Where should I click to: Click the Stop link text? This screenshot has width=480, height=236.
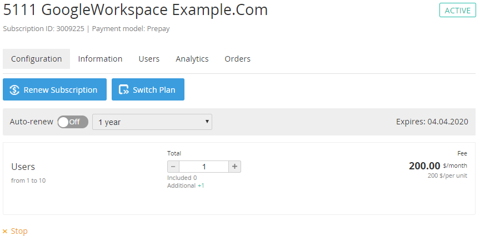tap(19, 231)
